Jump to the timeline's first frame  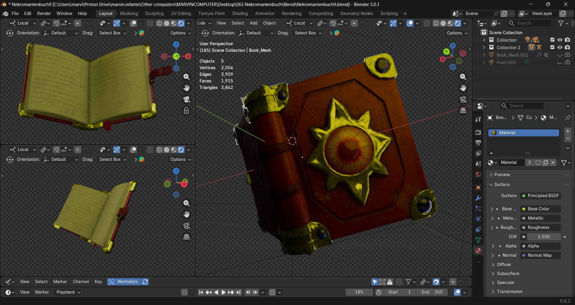201,292
